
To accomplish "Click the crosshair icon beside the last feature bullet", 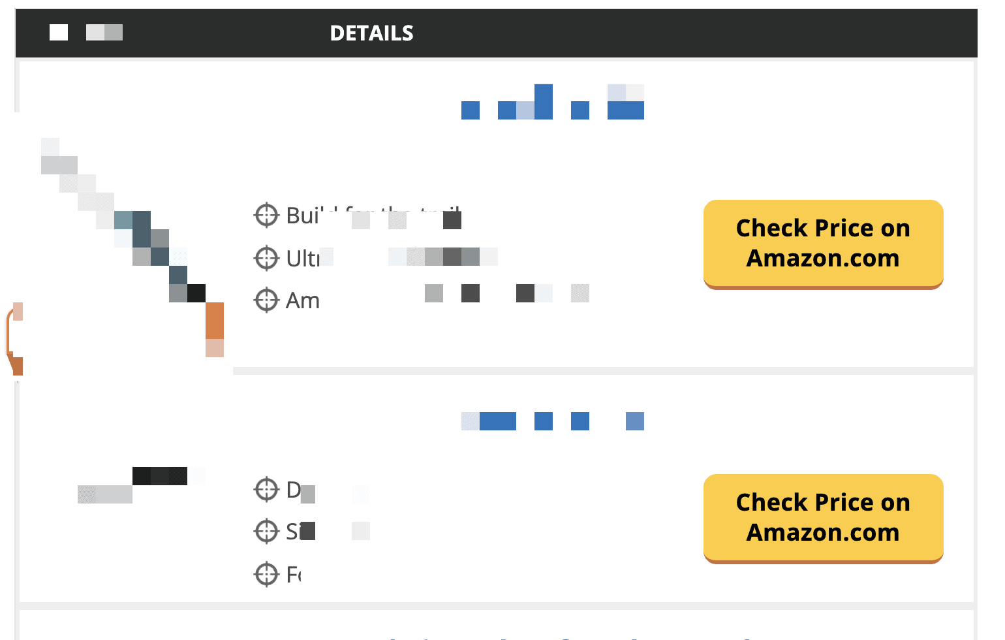I will pos(266,574).
